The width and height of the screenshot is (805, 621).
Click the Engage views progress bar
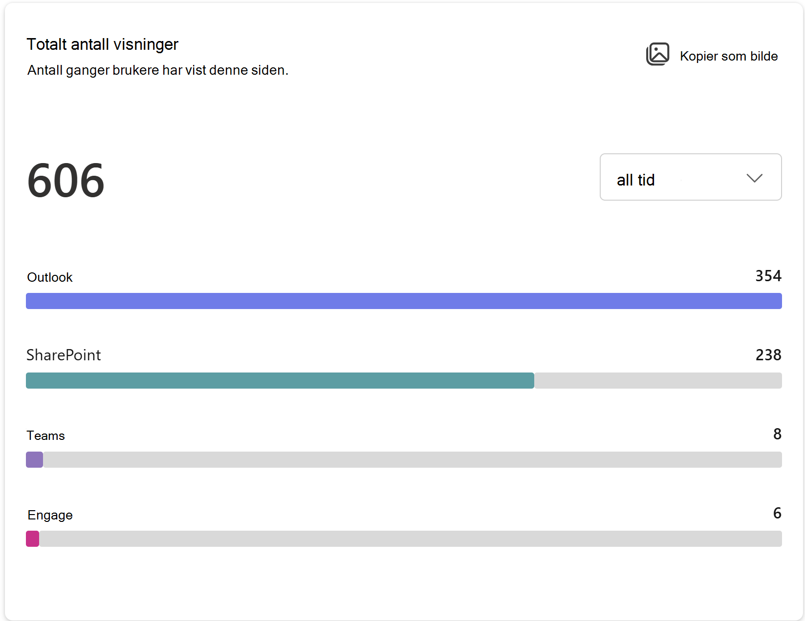point(404,538)
